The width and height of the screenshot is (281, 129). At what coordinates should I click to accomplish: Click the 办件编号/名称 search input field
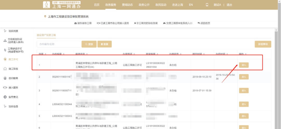[x=59, y=44]
